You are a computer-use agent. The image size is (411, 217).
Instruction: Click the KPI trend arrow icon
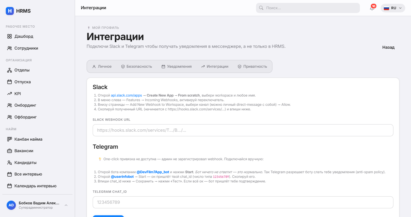point(10,94)
